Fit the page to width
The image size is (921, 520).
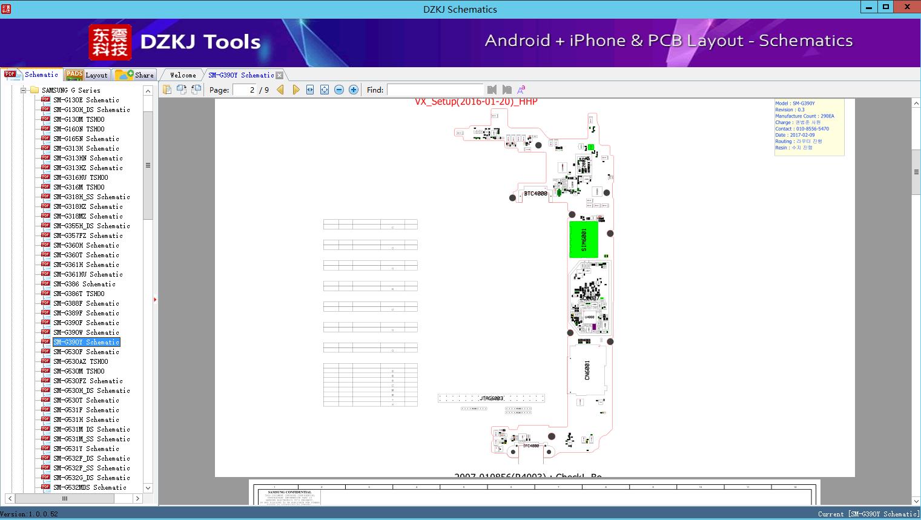[x=310, y=90]
